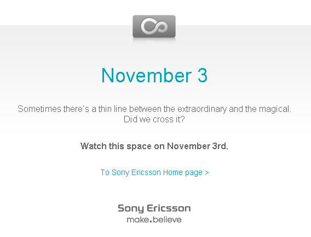This screenshot has height=237, width=311.
Task: Click 'November 3rd.' in the bold line
Action: click(x=198, y=146)
